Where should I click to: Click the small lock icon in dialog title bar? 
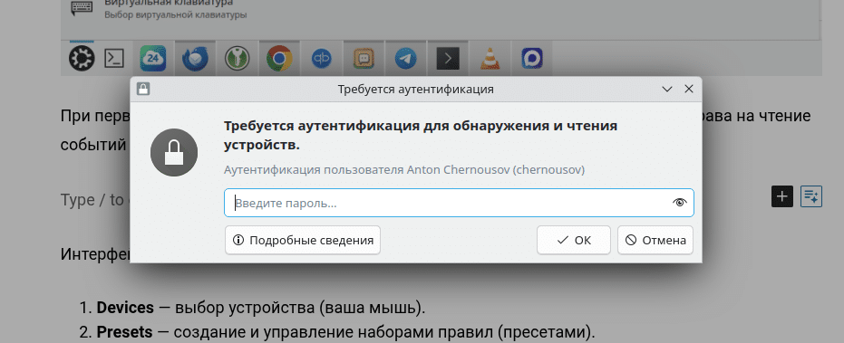pos(142,89)
